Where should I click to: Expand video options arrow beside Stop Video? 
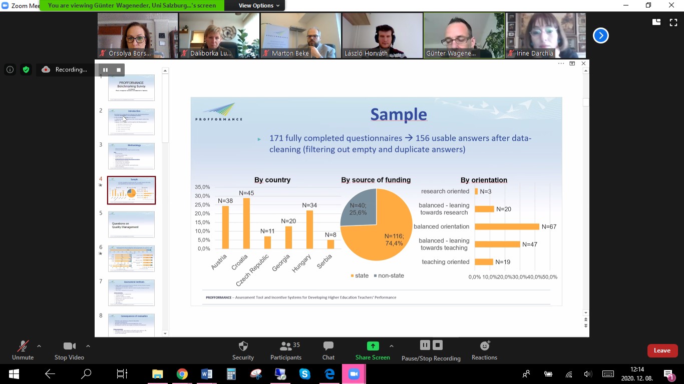[x=88, y=346]
